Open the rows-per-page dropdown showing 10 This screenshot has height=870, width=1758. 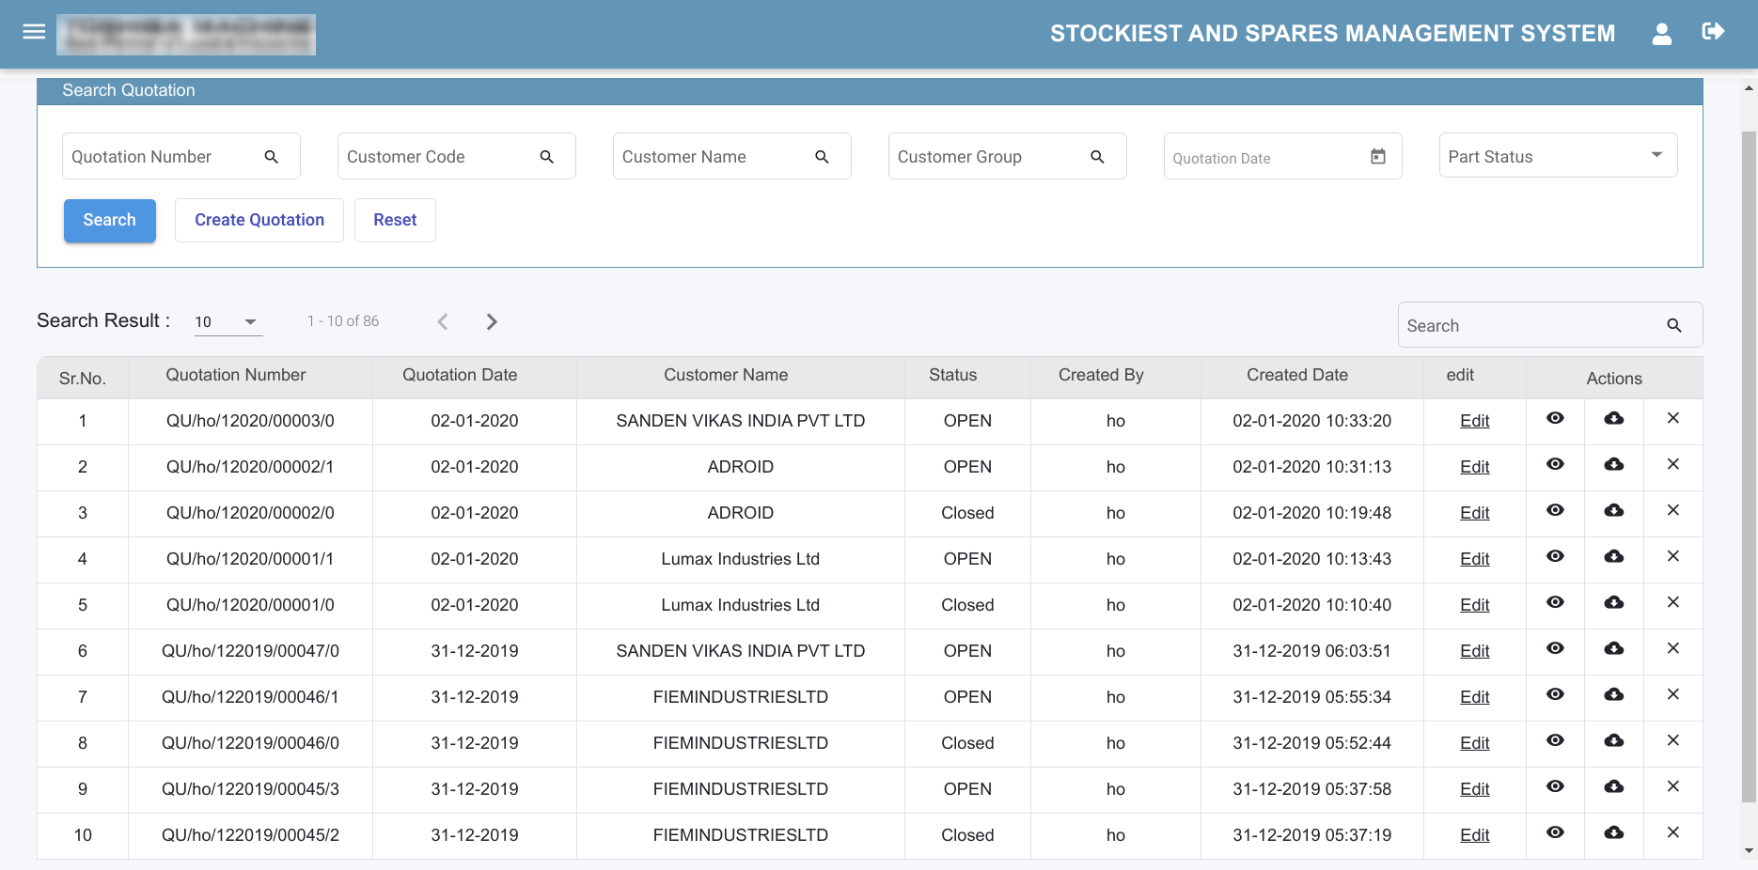click(x=228, y=321)
